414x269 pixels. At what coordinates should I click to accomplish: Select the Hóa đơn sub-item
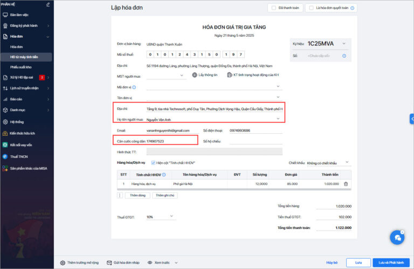click(x=16, y=47)
